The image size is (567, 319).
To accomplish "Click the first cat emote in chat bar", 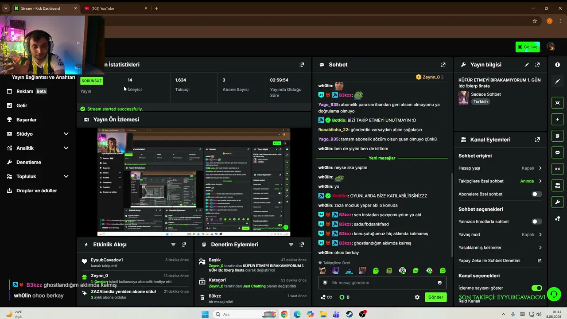I will (322, 271).
